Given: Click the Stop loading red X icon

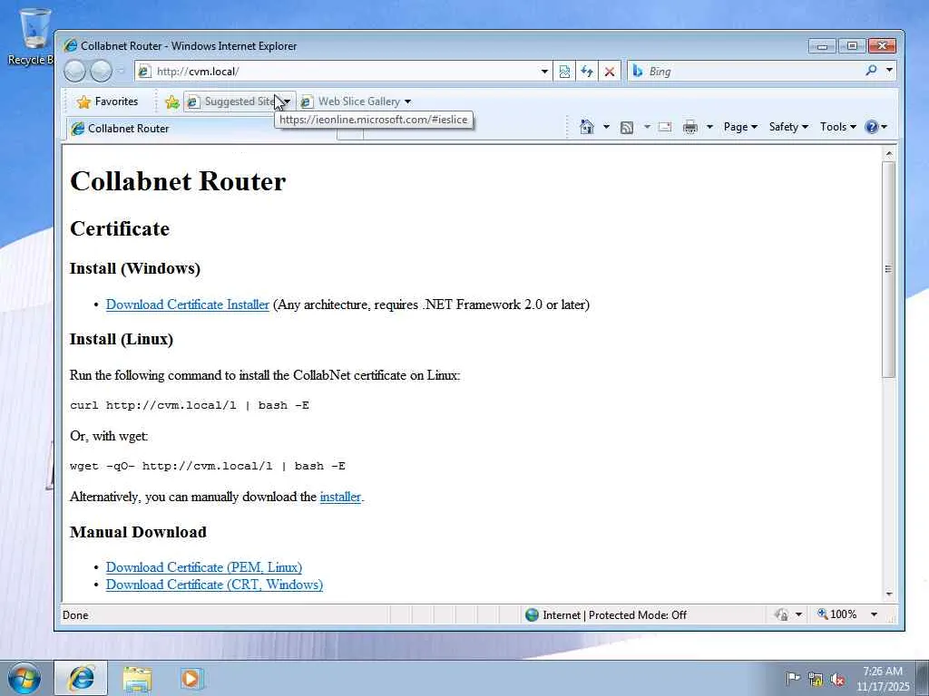Looking at the screenshot, I should coord(609,71).
